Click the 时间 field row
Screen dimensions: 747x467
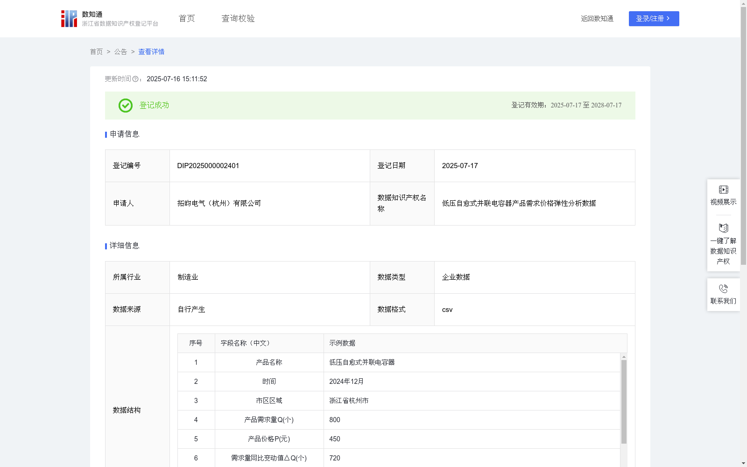269,382
